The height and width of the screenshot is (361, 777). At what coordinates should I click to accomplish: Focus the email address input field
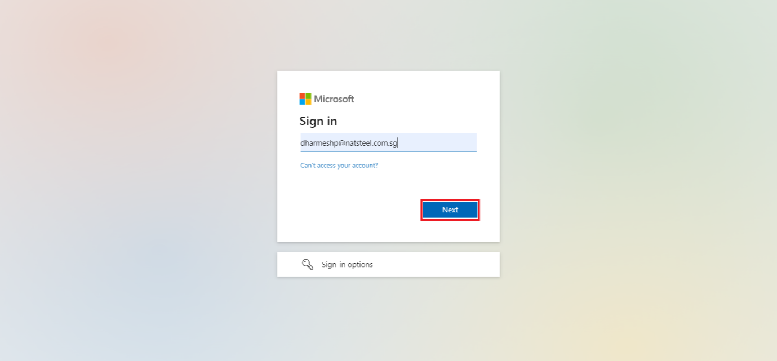388,142
